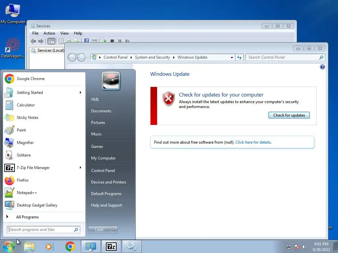Viewport: 338px width, 253px height.
Task: Launch Paint from the Start menu
Action: click(44, 130)
